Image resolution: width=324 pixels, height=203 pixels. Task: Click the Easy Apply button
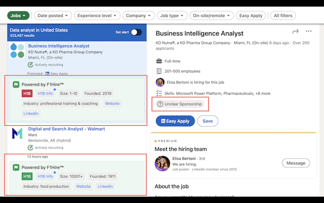tap(175, 121)
